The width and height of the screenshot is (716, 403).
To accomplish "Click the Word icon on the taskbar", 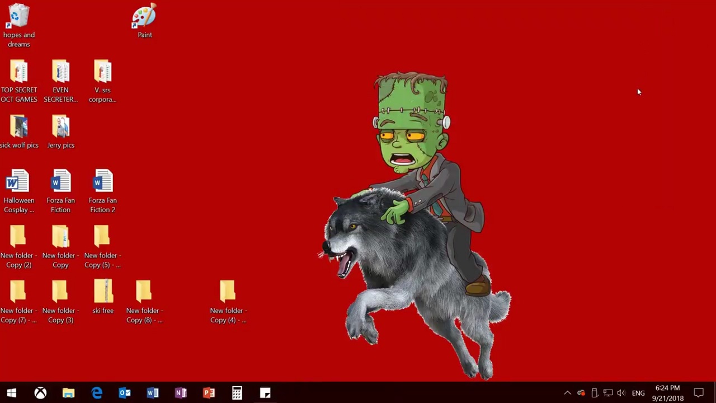I will 153,393.
